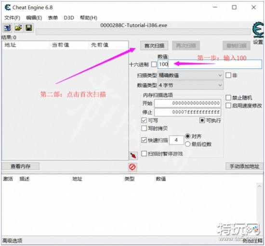Click the save floppy disk icon
265x246 pixels.
coord(29,28)
